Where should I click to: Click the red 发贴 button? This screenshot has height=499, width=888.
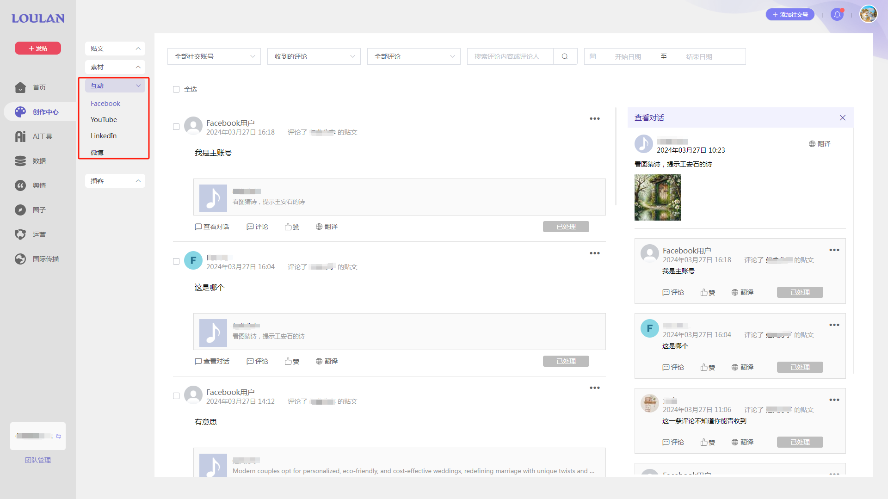pyautogui.click(x=38, y=48)
